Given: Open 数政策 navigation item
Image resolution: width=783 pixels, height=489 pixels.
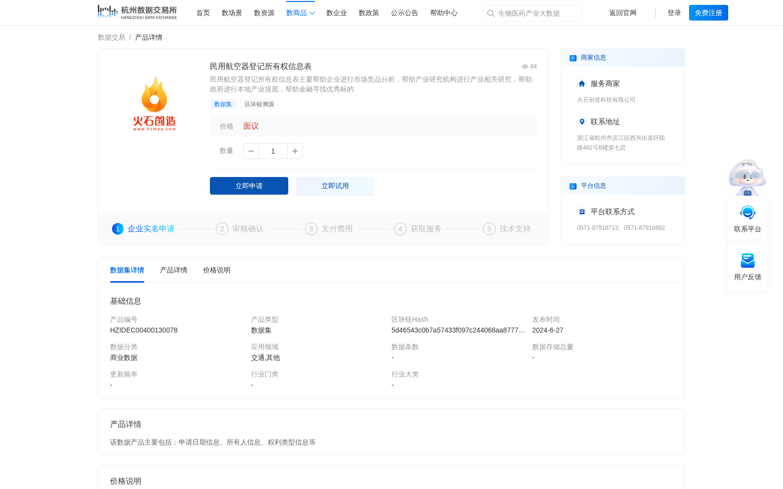Looking at the screenshot, I should [369, 13].
